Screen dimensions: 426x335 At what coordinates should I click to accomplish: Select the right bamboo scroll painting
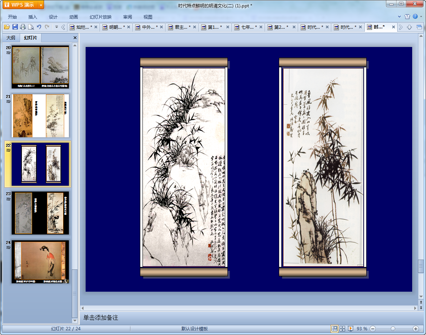coord(323,167)
